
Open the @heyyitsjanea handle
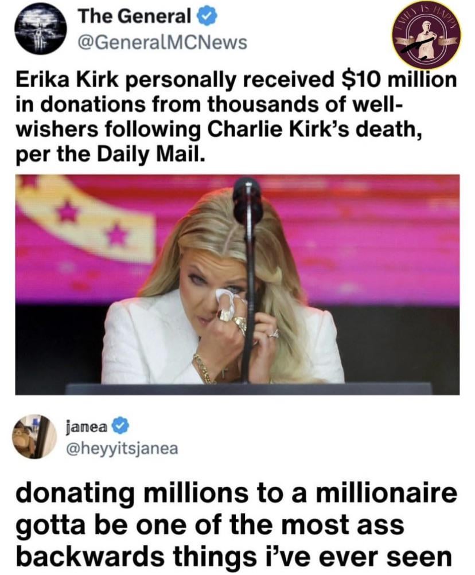122,448
